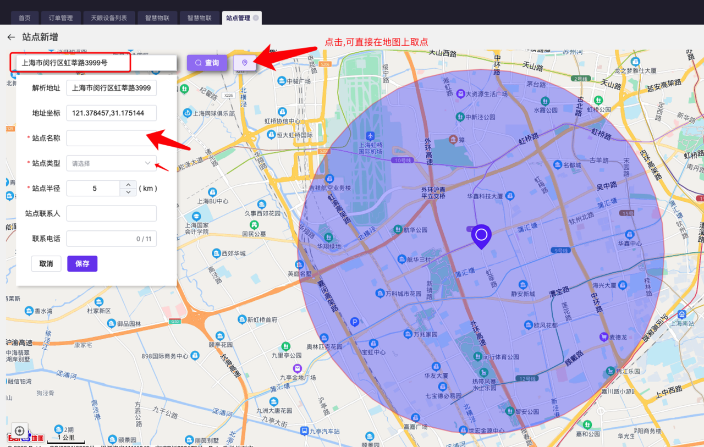
Task: Click the 898国际商务中心 POI icon
Action: pyautogui.click(x=194, y=356)
